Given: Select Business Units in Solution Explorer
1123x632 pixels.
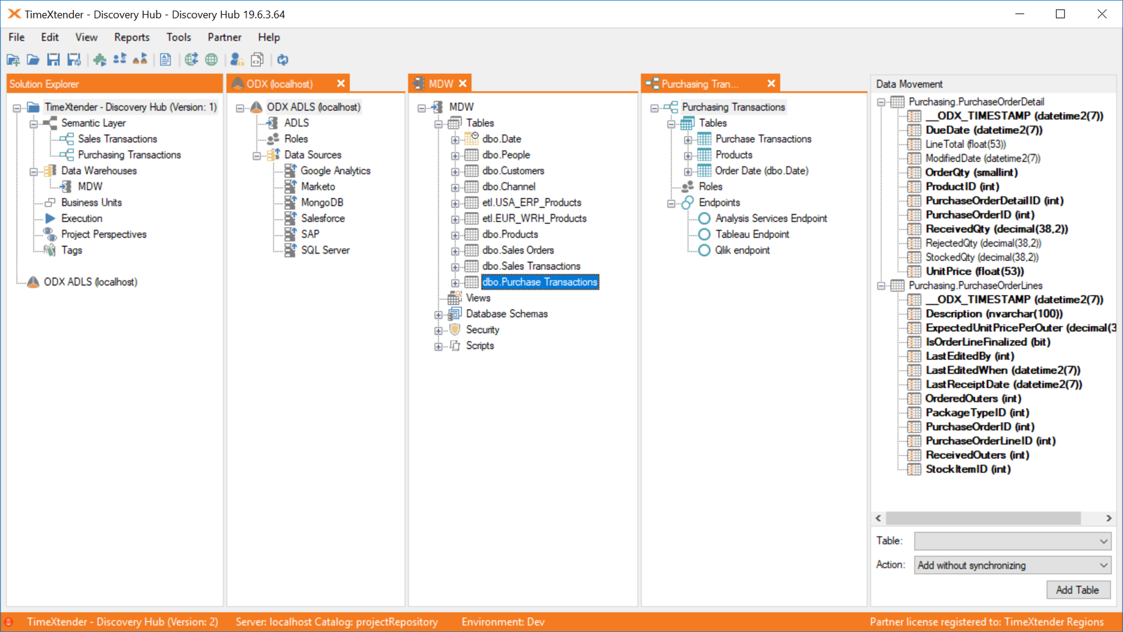Looking at the screenshot, I should coord(91,202).
